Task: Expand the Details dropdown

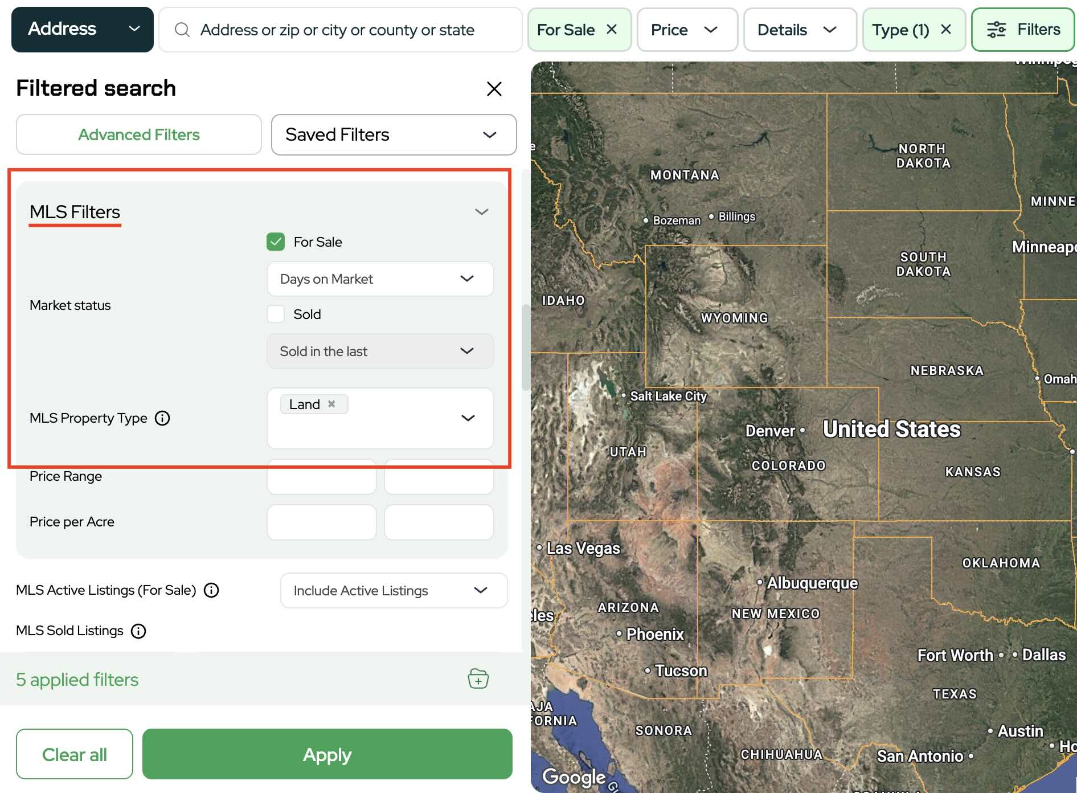Action: click(x=800, y=30)
